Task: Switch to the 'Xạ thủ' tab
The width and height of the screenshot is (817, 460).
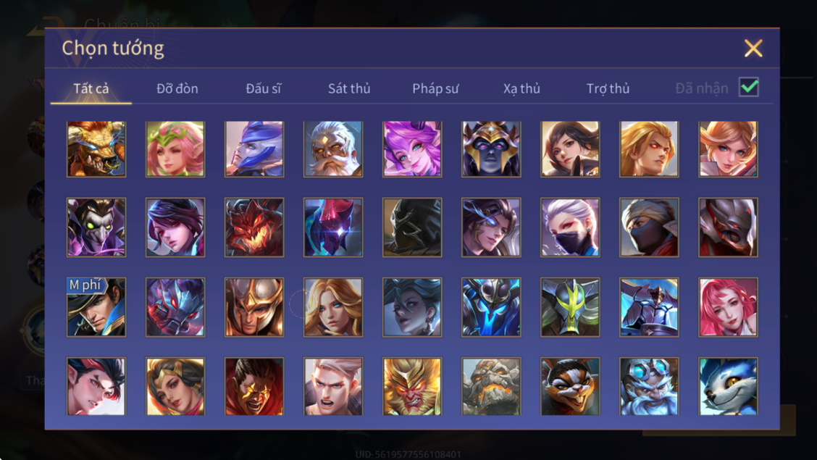Action: tap(521, 88)
